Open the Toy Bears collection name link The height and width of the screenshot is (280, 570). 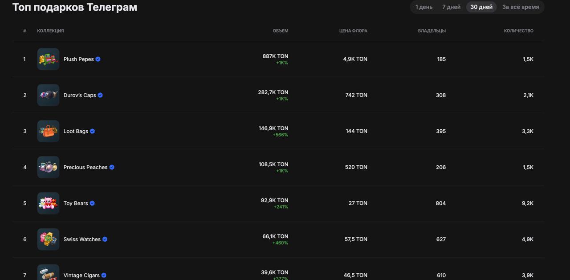tap(76, 203)
